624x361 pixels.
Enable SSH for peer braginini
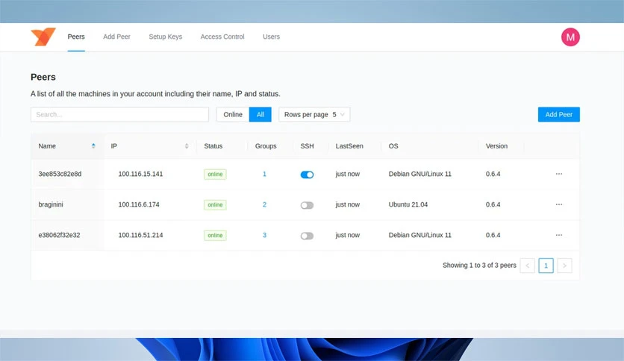coord(307,205)
